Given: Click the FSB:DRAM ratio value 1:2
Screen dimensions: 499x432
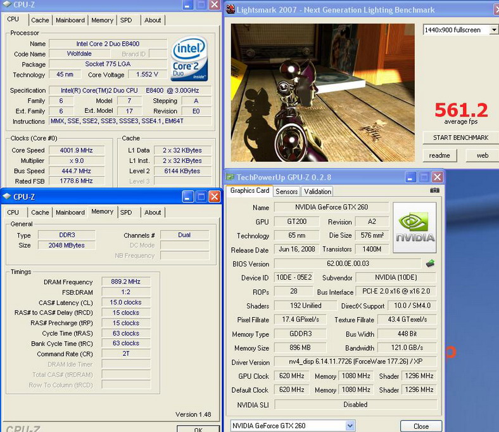Looking at the screenshot, I should pos(126,292).
